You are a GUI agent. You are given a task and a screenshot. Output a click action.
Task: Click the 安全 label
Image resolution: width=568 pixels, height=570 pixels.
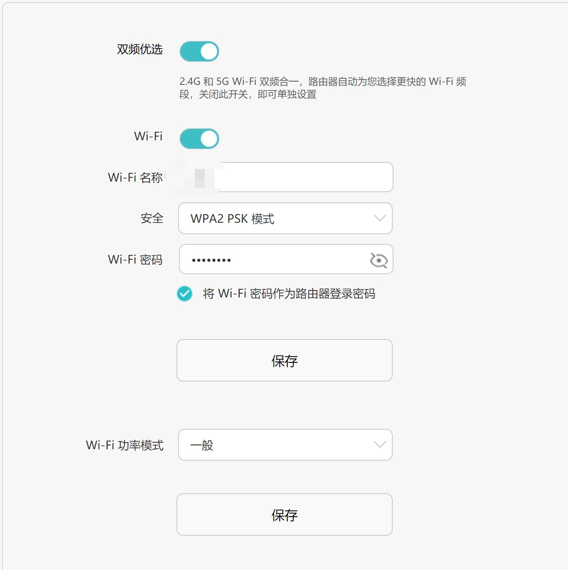152,218
